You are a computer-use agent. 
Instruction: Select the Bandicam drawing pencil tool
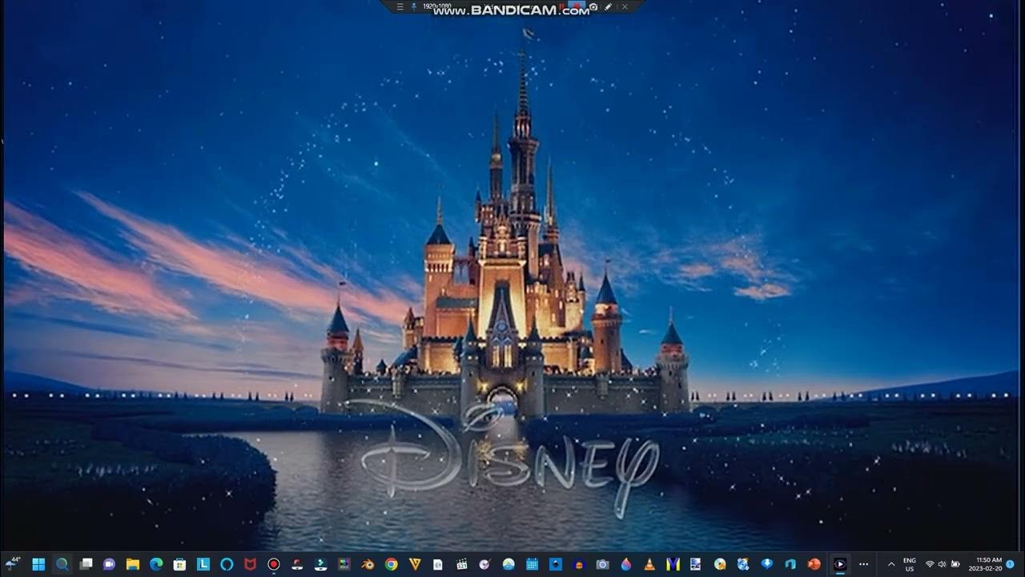click(608, 7)
